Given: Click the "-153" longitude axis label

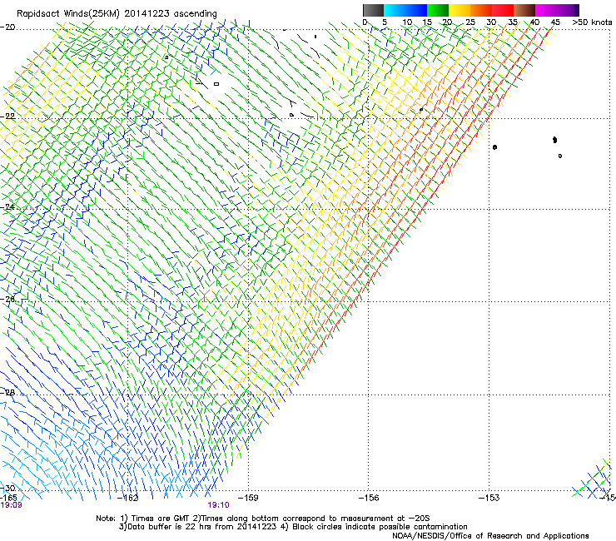Looking at the screenshot, I should tap(489, 498).
